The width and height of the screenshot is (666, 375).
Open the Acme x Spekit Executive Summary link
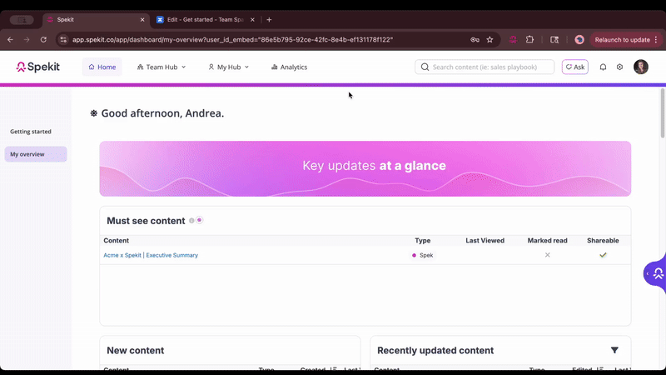pos(151,255)
